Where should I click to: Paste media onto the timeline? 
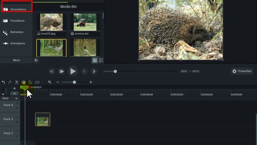coord(31,82)
